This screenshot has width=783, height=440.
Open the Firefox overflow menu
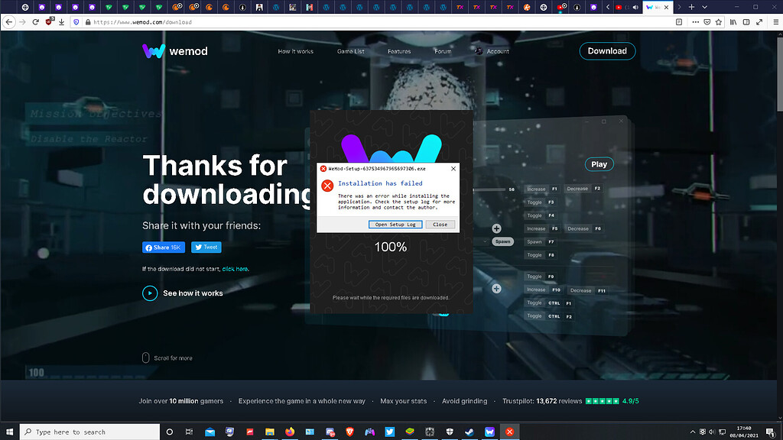click(x=694, y=22)
